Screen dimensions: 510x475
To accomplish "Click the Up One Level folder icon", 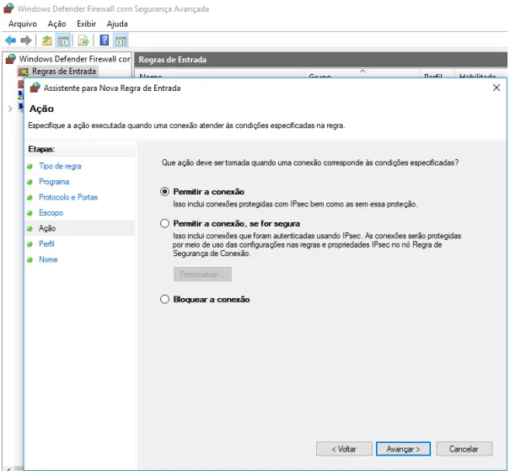I will point(47,40).
